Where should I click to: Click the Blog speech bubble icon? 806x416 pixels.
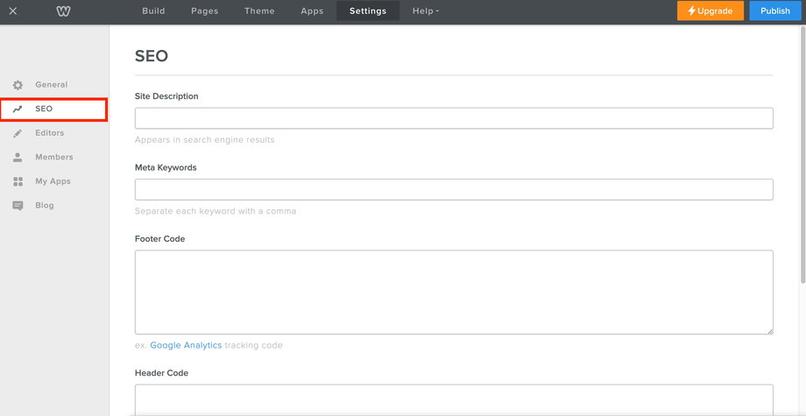click(x=18, y=206)
